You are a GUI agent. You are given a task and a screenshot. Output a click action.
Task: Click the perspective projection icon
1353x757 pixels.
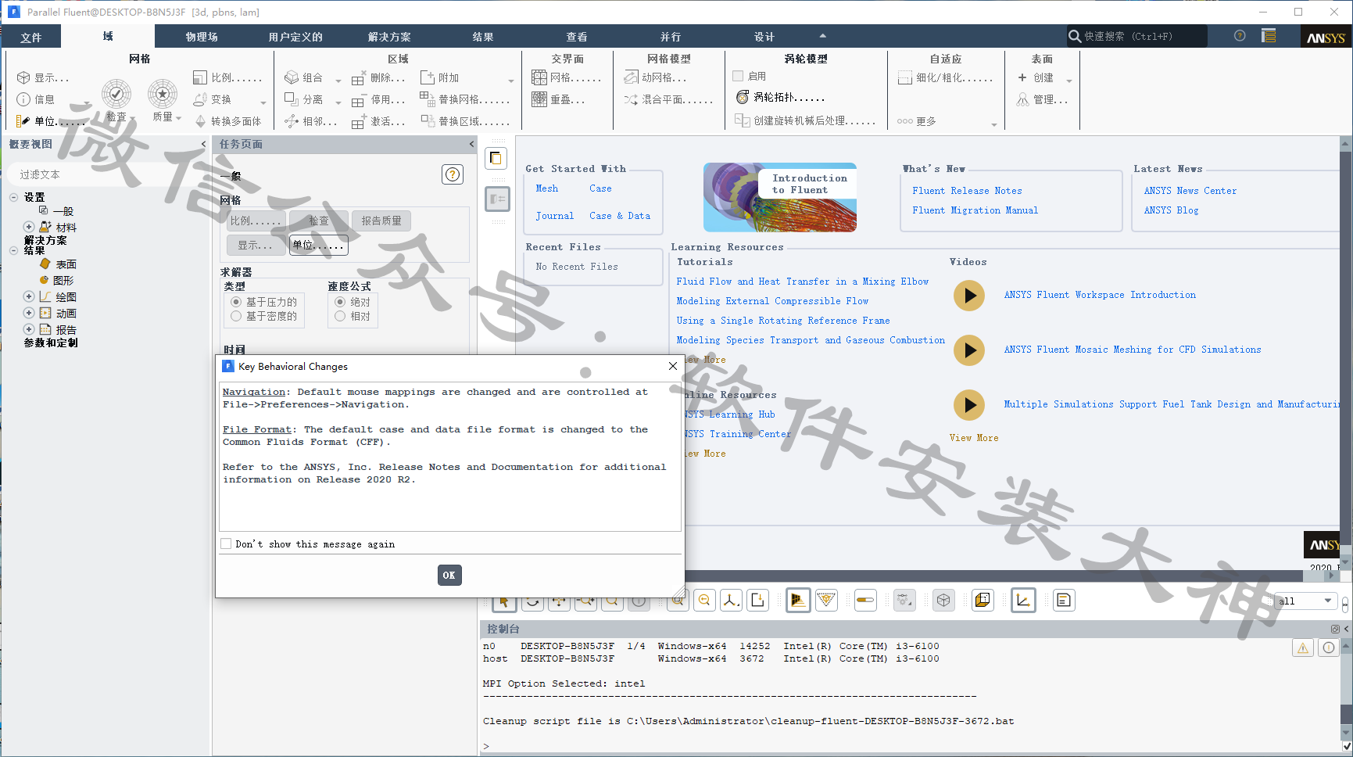[x=798, y=600]
